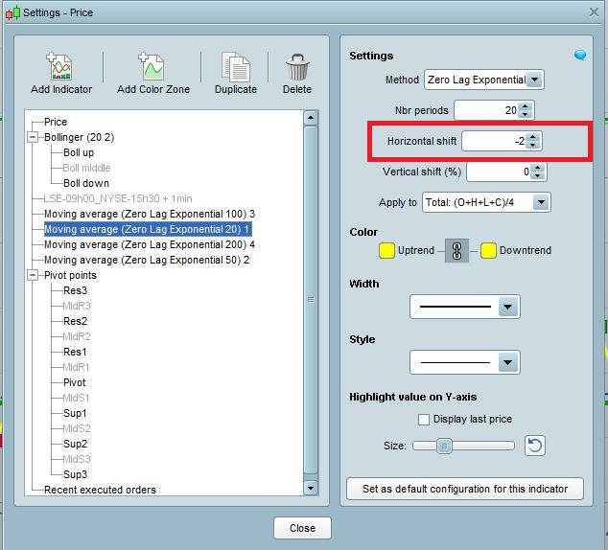Select the MidR2 item
Screen dimensions: 608x550
[x=77, y=336]
